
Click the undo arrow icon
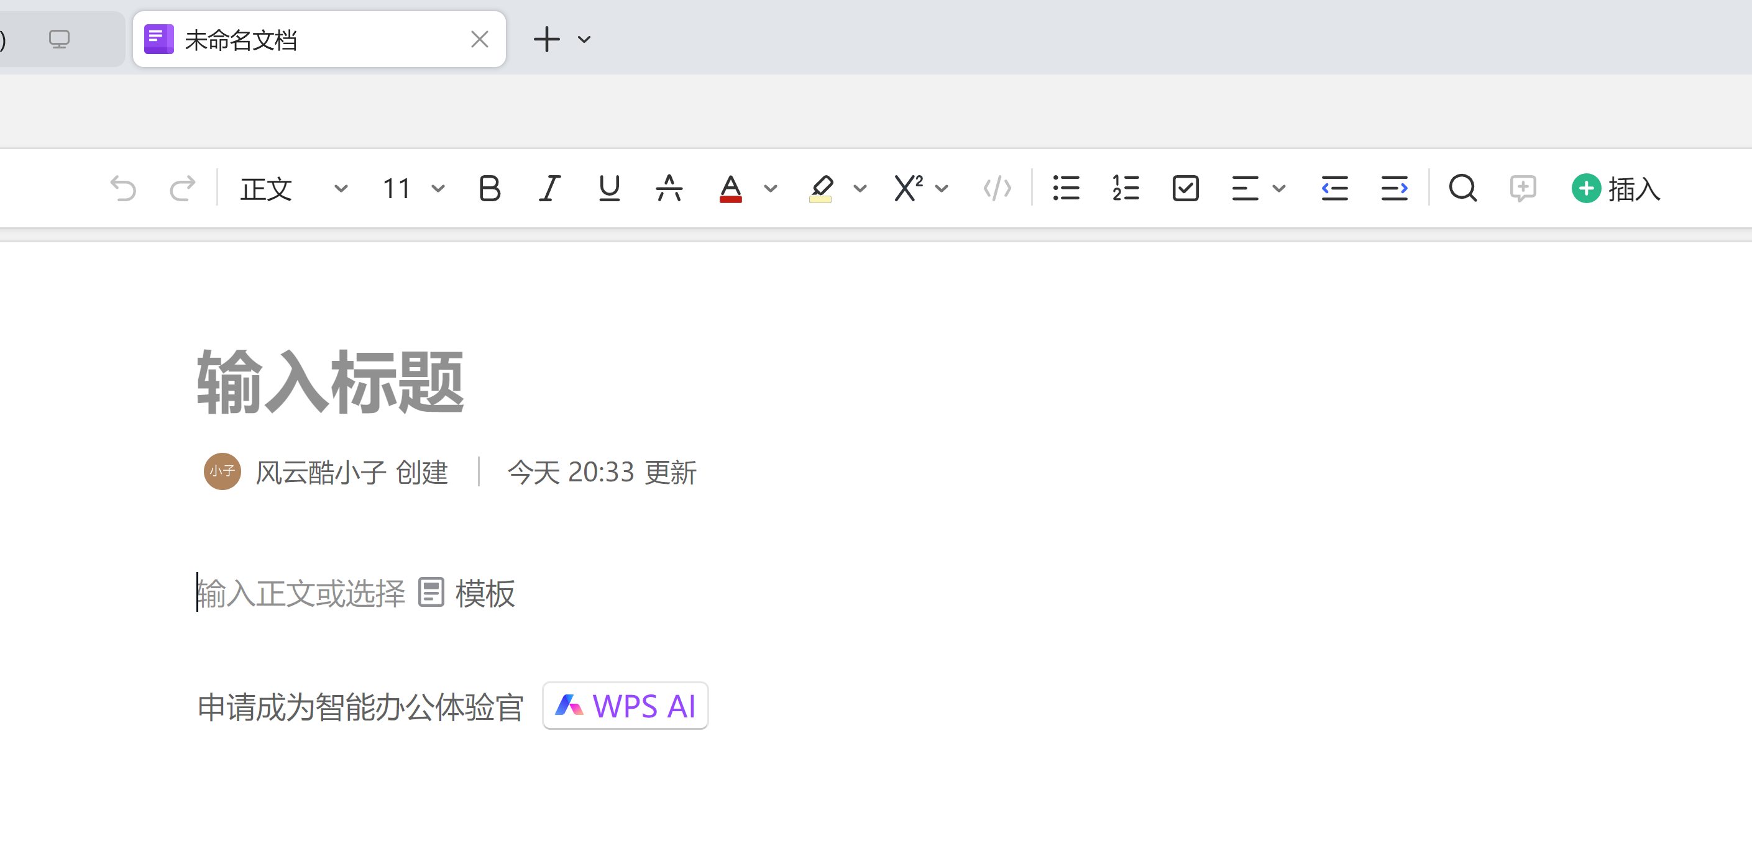pyautogui.click(x=123, y=188)
